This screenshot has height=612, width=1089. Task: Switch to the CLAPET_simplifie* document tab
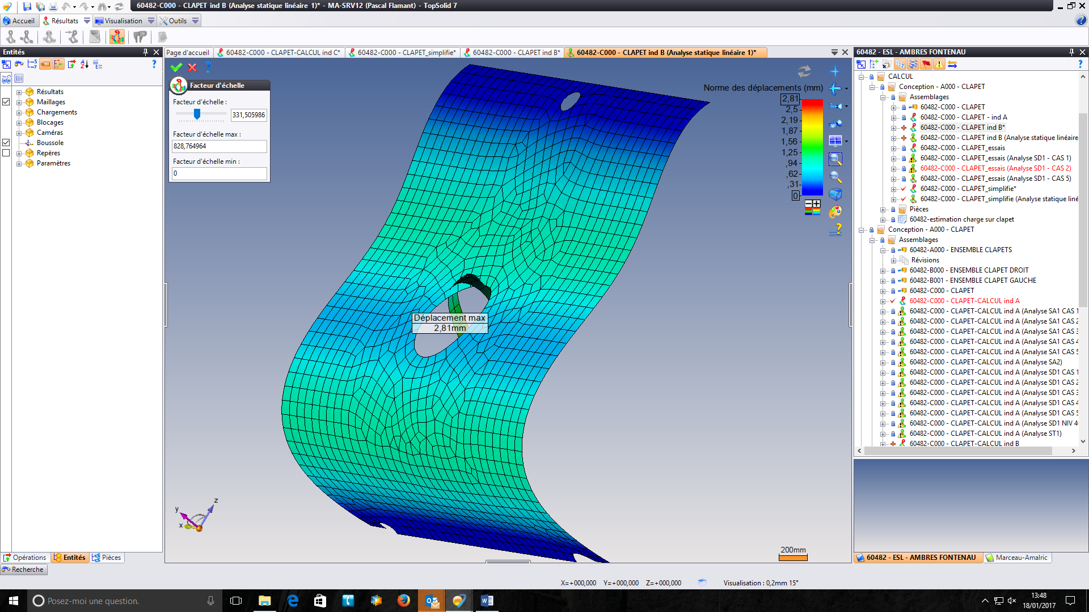[402, 52]
